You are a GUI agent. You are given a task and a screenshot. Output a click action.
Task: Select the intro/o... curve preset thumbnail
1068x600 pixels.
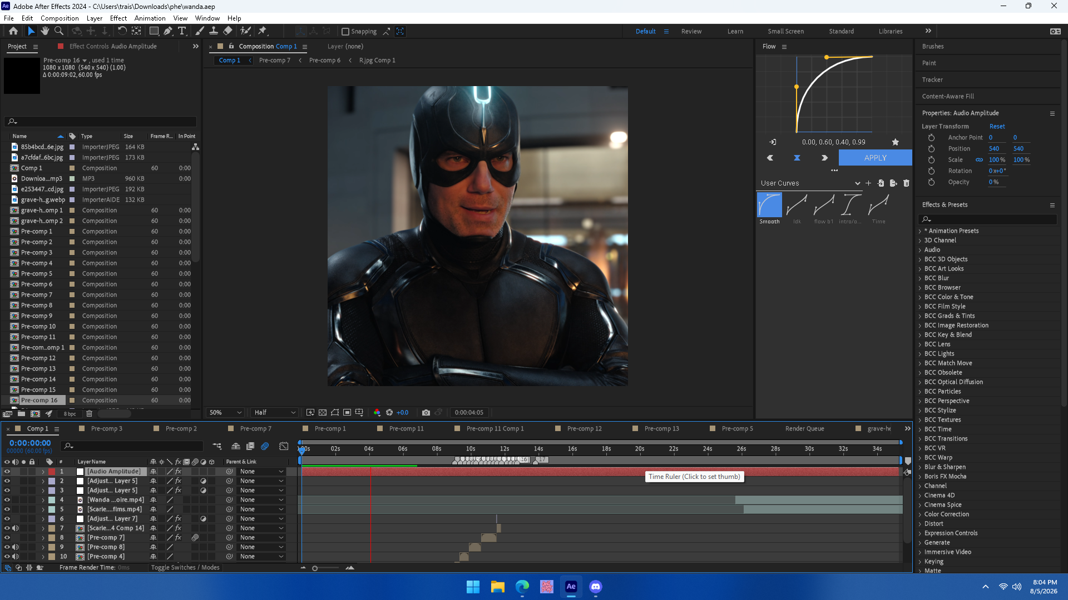pyautogui.click(x=850, y=205)
